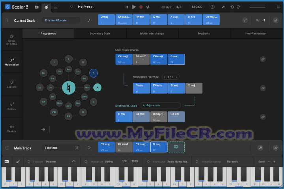Image resolution: width=284 pixels, height=189 pixels.
Task: Open the Felt Piano sound settings icon
Action: [77, 148]
